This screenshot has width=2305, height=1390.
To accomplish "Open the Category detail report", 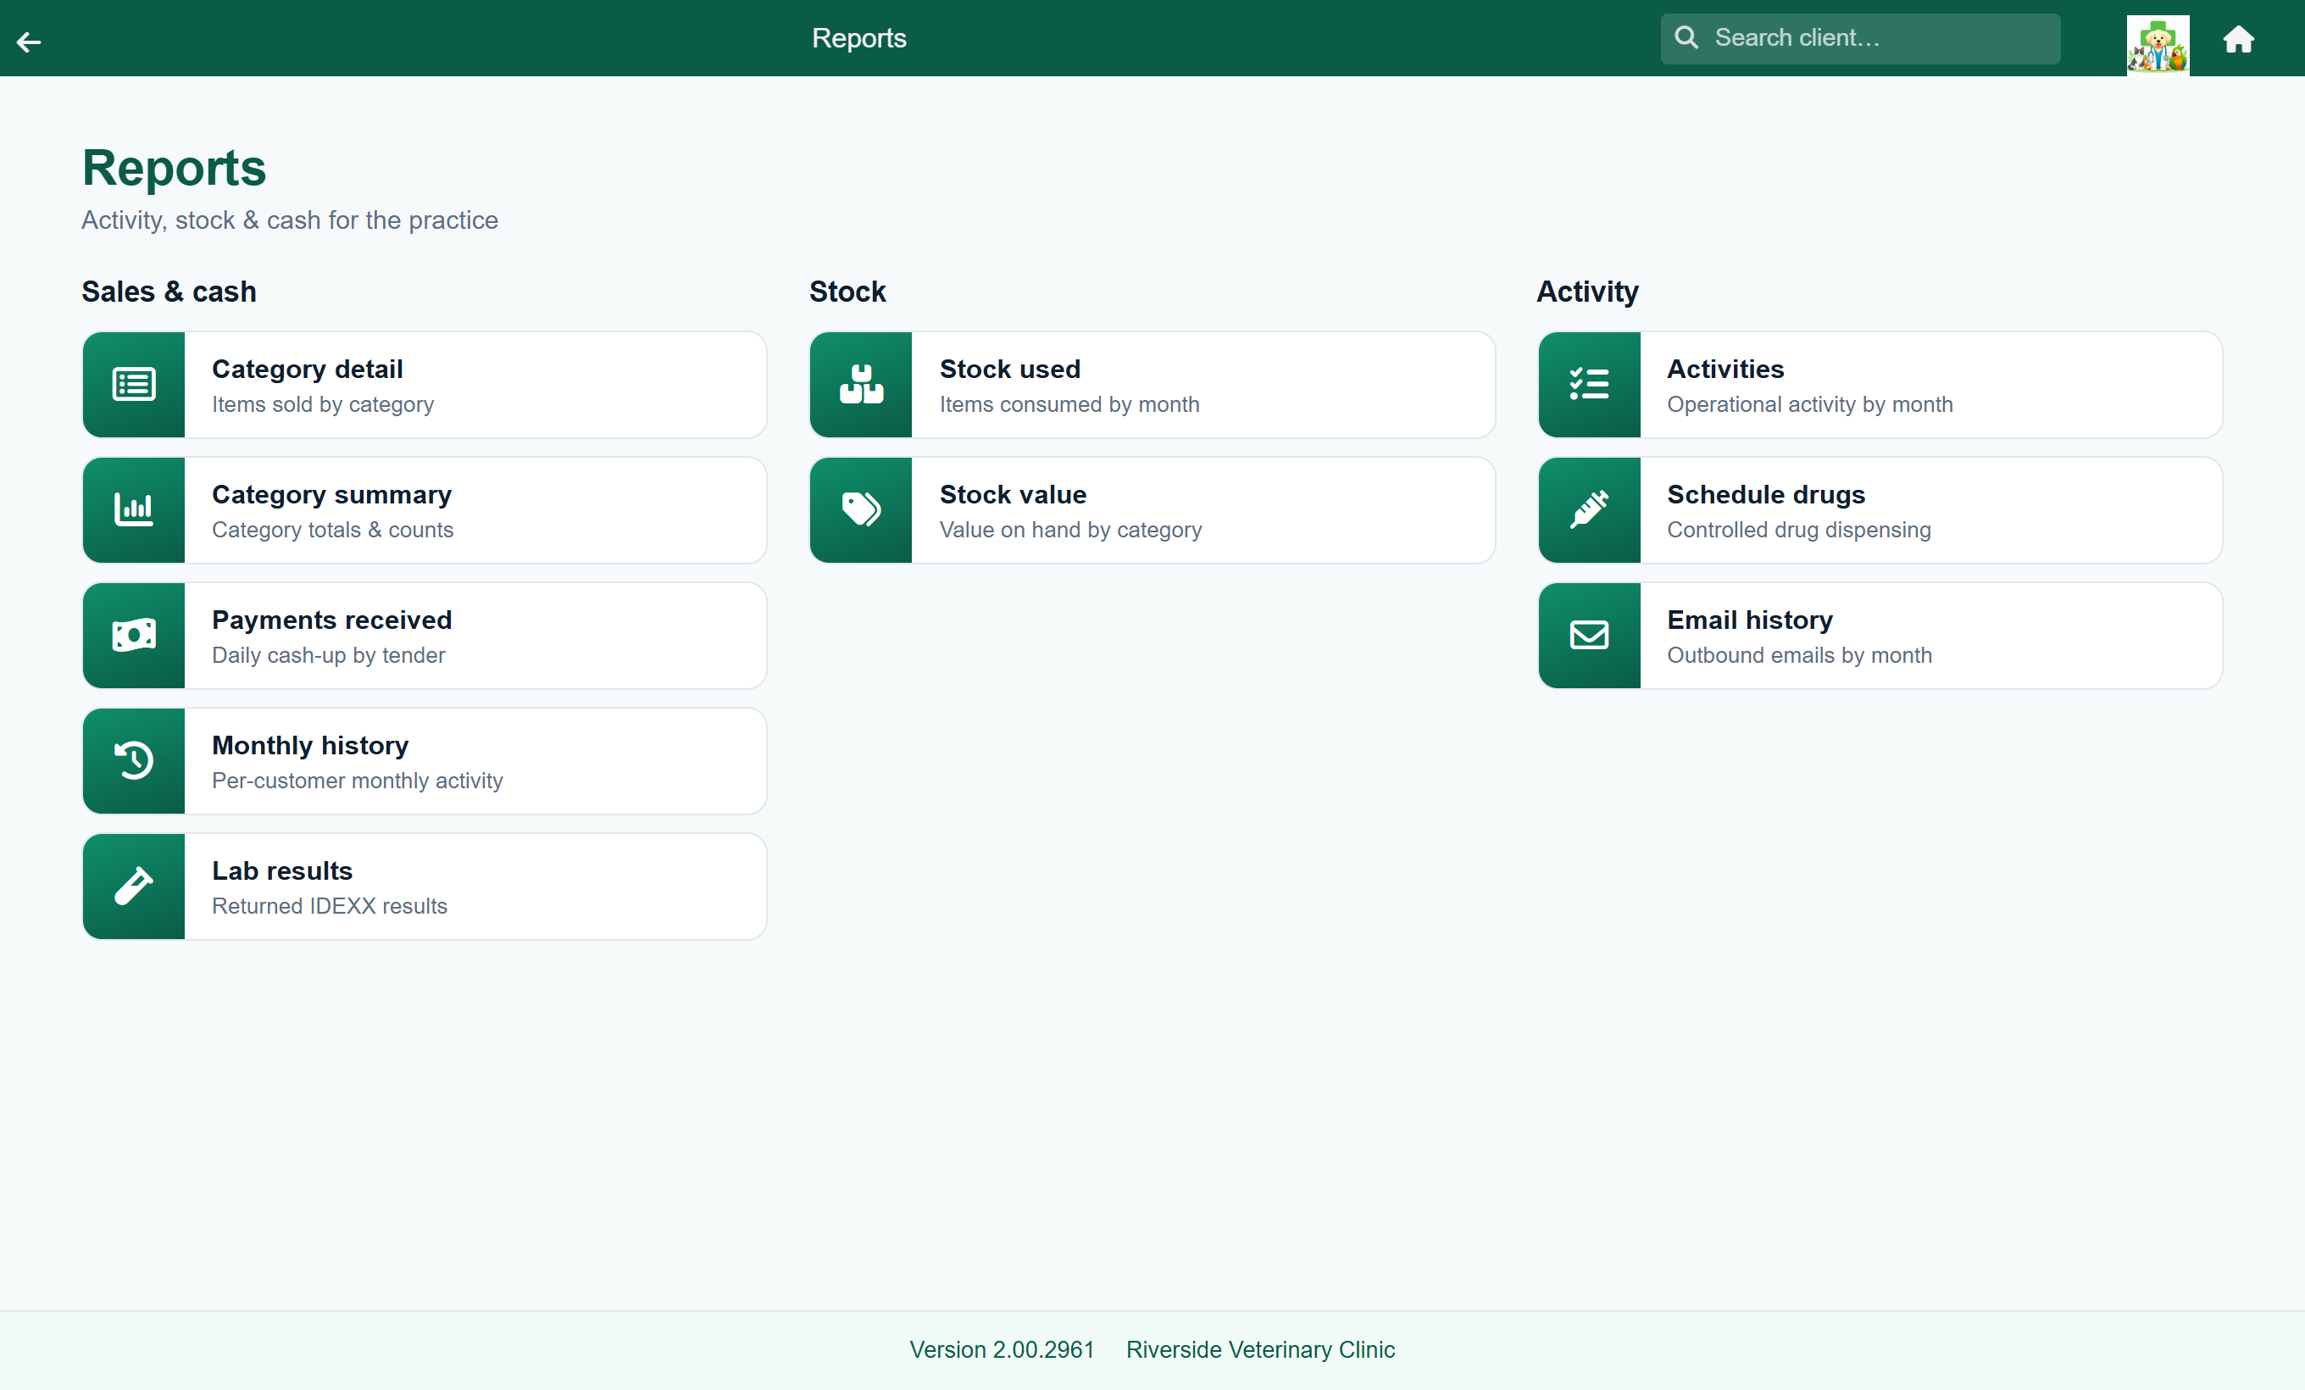I will click(x=425, y=385).
